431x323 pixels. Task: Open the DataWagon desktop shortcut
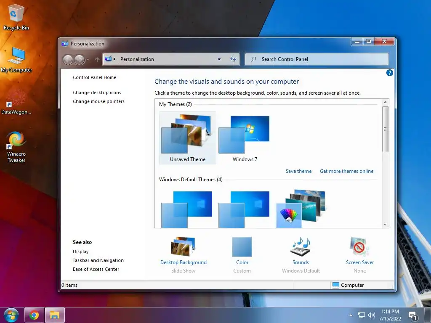pyautogui.click(x=16, y=102)
